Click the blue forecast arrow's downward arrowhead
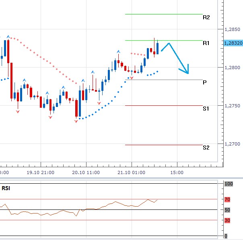 186,71
